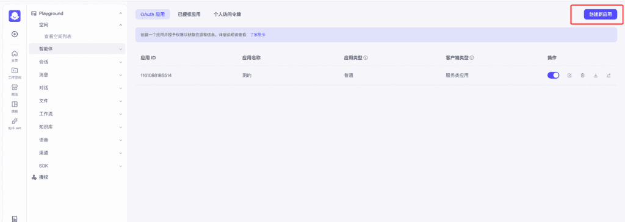Click the share icon in 操作 column
The width and height of the screenshot is (625, 222).
(x=609, y=76)
